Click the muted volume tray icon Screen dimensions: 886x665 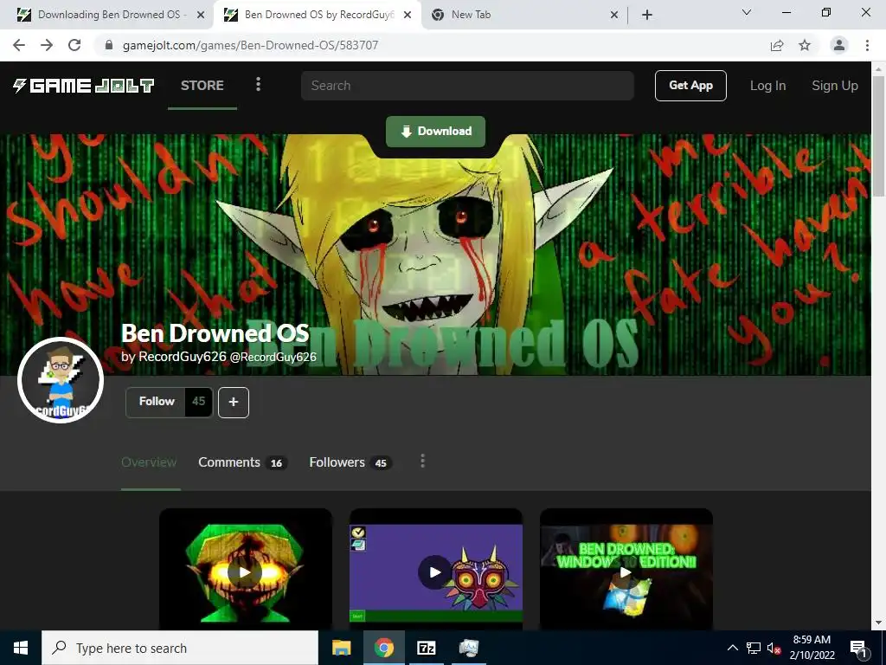[x=774, y=648]
